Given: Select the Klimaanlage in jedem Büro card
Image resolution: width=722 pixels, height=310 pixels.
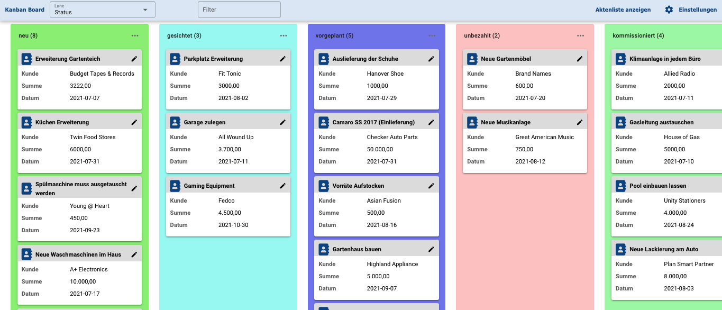Looking at the screenshot, I should point(662,59).
